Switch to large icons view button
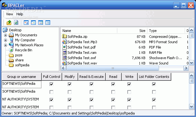 (x=26, y=23)
